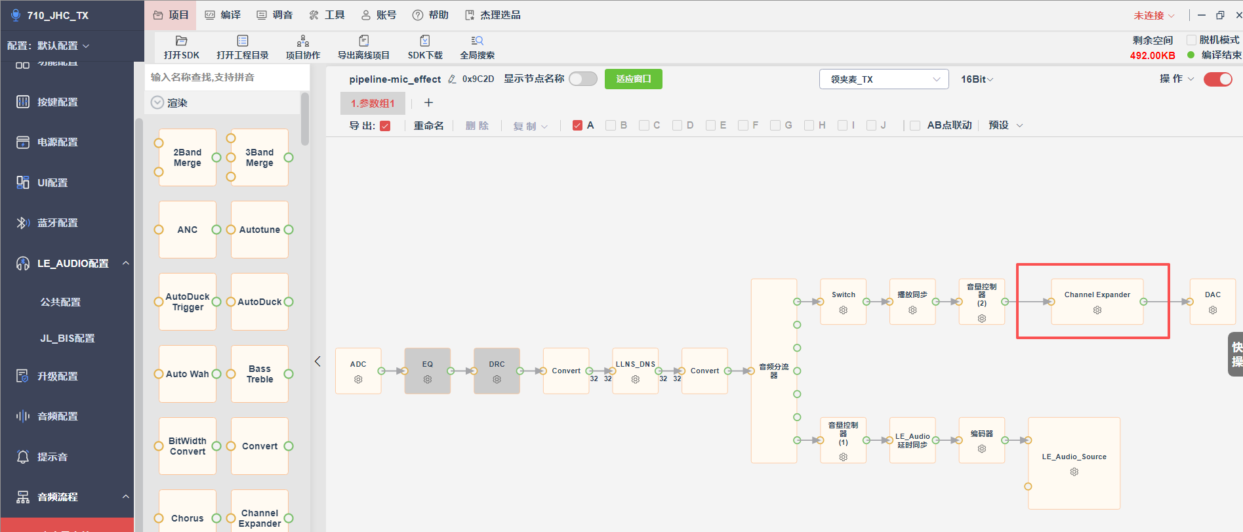
Task: Open the DAC node gear settings
Action: [1213, 310]
